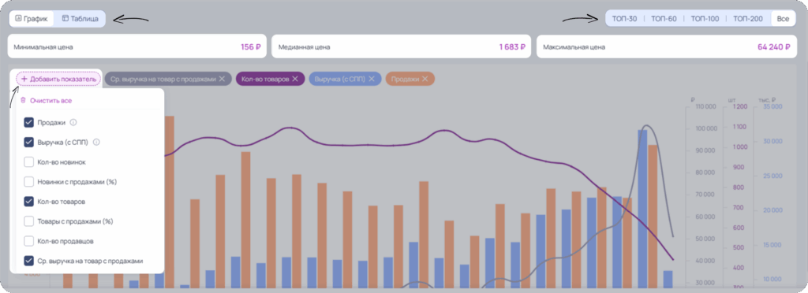The width and height of the screenshot is (808, 293).
Task: Click the Все filter button
Action: (x=783, y=19)
